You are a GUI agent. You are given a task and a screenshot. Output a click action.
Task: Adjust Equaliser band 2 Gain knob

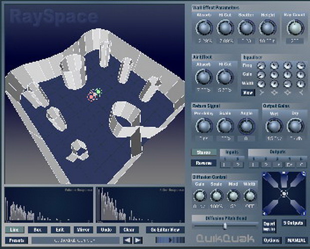(274, 75)
